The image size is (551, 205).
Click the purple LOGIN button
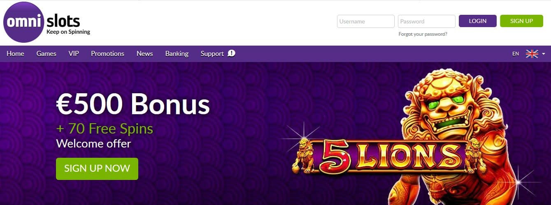[x=477, y=21]
